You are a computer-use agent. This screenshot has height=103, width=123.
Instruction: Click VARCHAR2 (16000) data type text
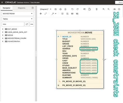[x=89, y=78]
